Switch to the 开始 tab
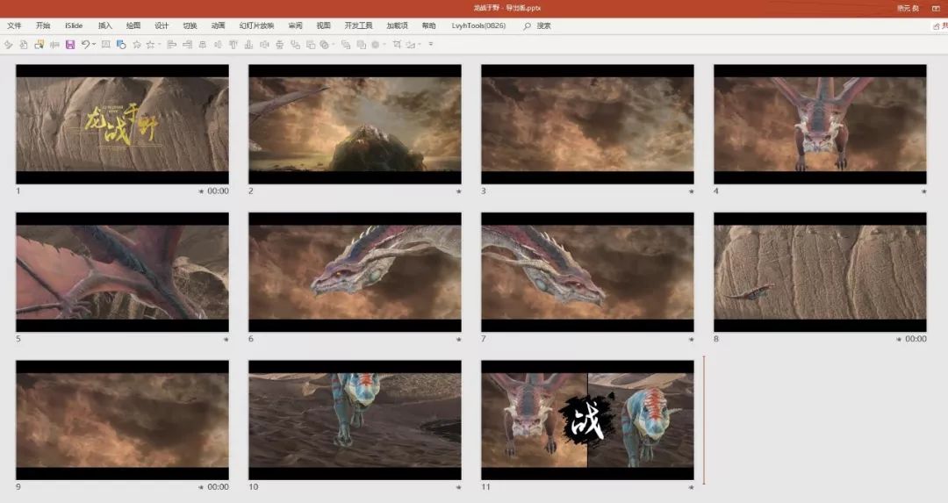This screenshot has height=503, width=948. (x=43, y=26)
